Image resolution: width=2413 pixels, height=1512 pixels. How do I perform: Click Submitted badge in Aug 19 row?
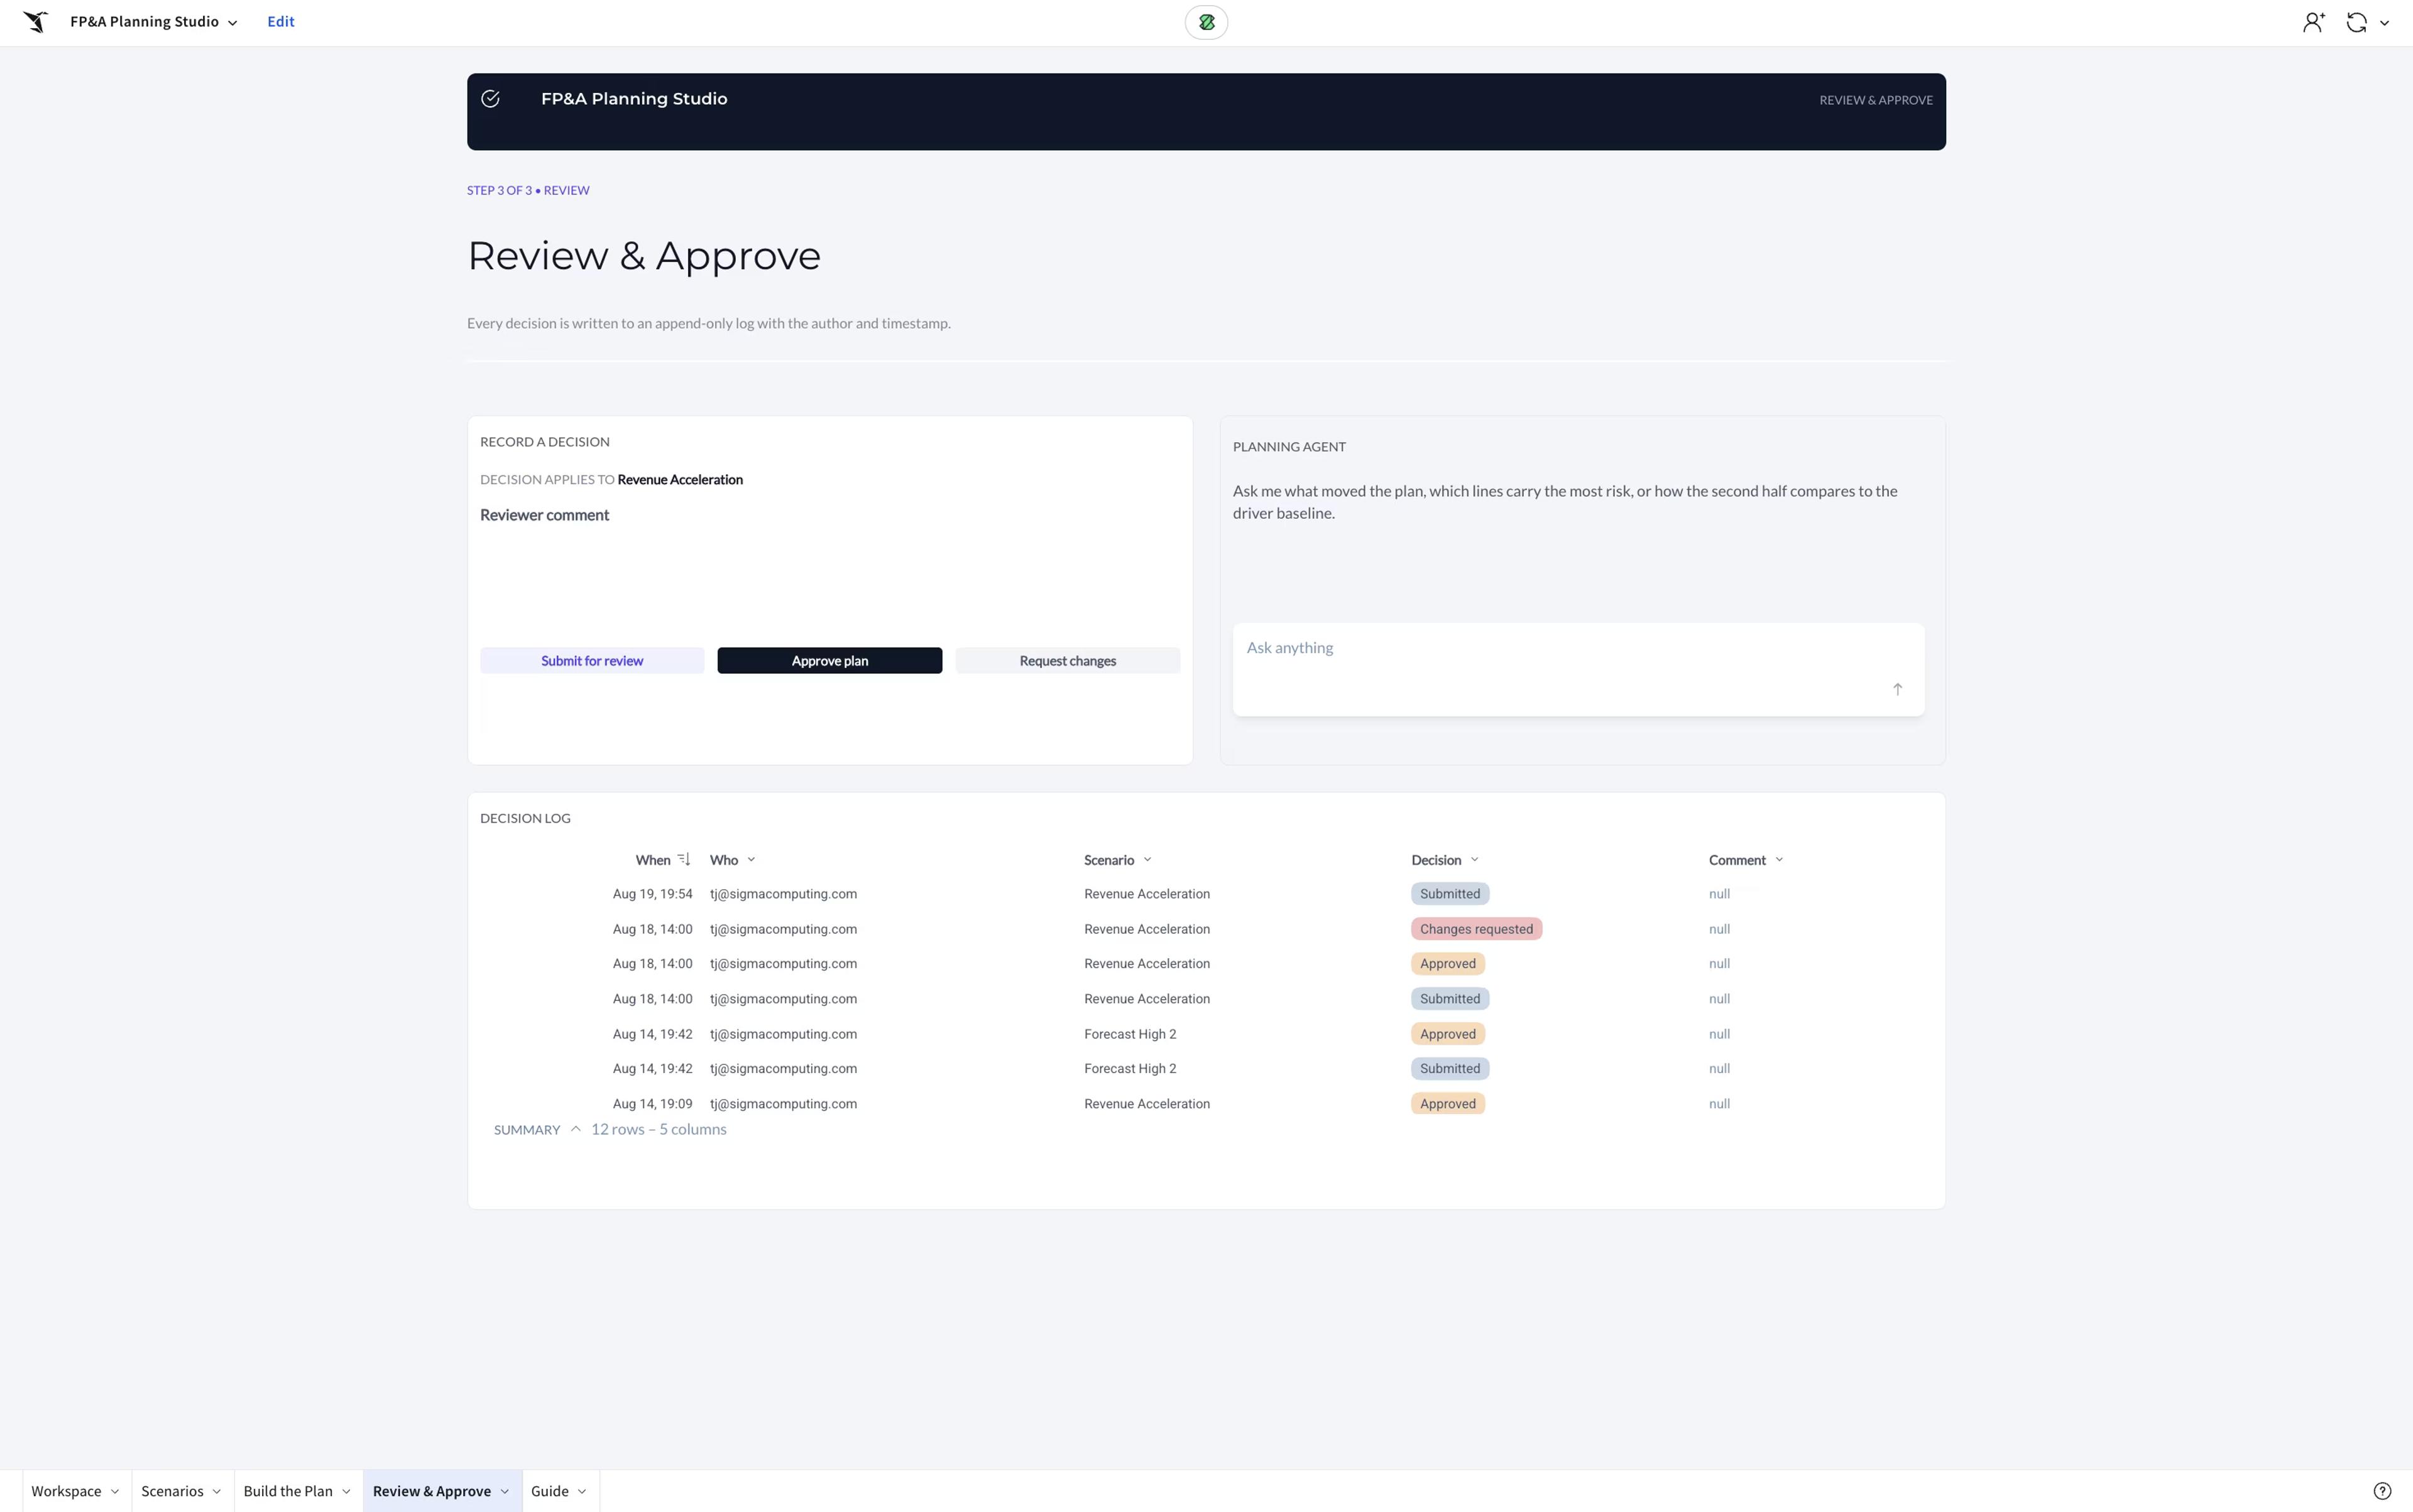tap(1449, 894)
